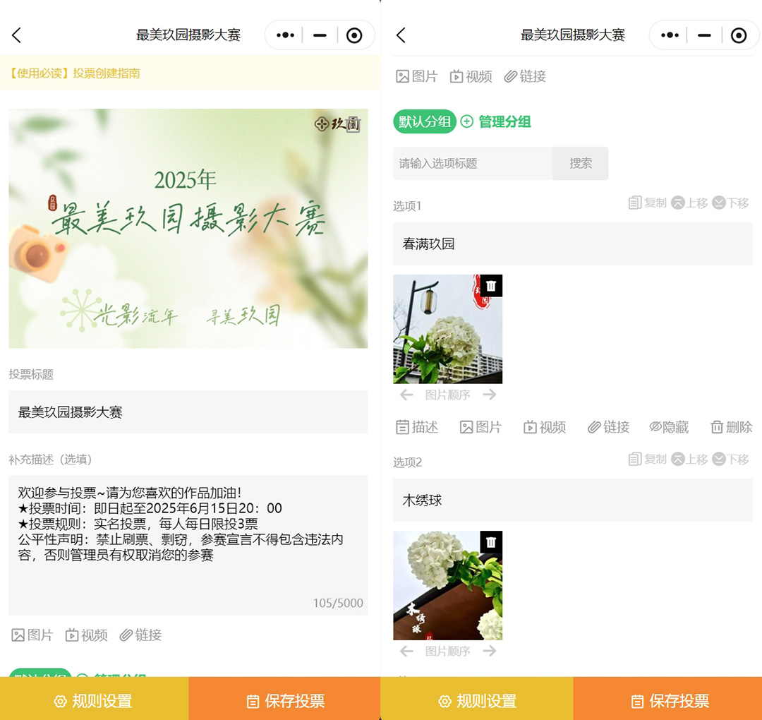This screenshot has width=762, height=720.
Task: Move 选项2 up with 上移
Action: click(689, 460)
